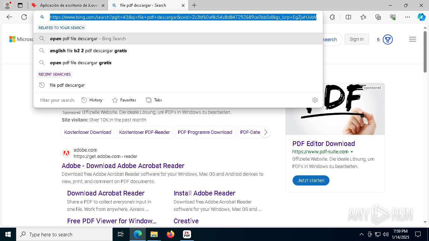429x241 pixels.
Task: Open Task View on taskbar
Action: click(121, 234)
